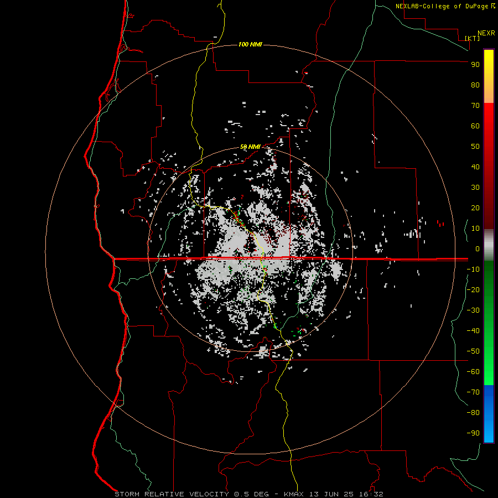The image size is (498, 498).
Task: Click the 50 value on the velocity scale
Action: (475, 147)
